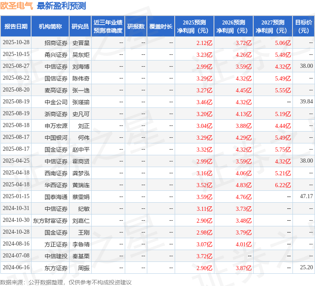
Task: Click the 研报数 column header
Action: click(x=136, y=27)
